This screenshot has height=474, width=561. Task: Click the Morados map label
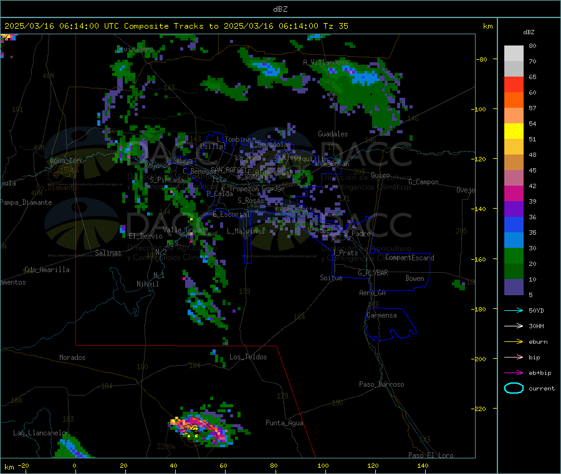[72, 358]
